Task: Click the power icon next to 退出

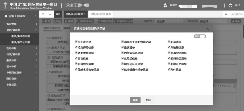Action: click(230, 5)
